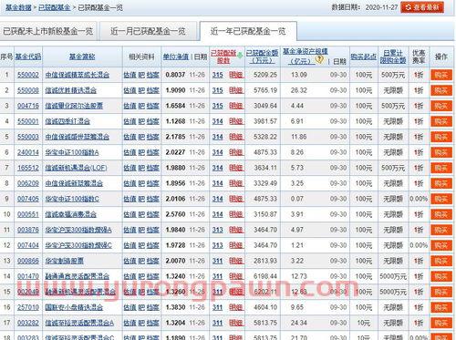Open 信诚新机遇混合(LOF) fund name link
The image size is (456, 340).
76,168
